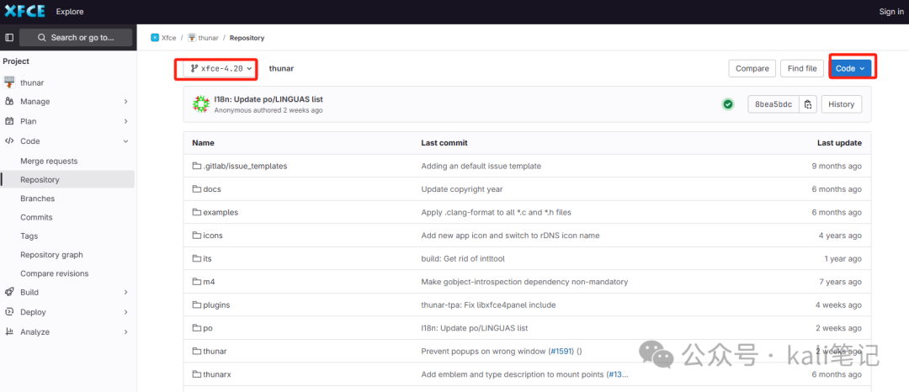
Task: Click the docs folder icon
Action: tap(197, 189)
